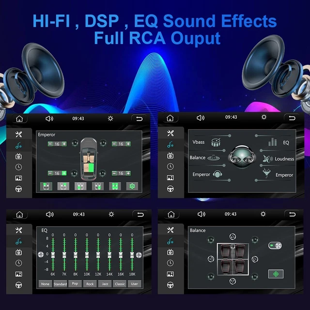The width and height of the screenshot is (310, 310).
Task: Open the Loudness item on the sound effects screen
Action: click(x=279, y=159)
